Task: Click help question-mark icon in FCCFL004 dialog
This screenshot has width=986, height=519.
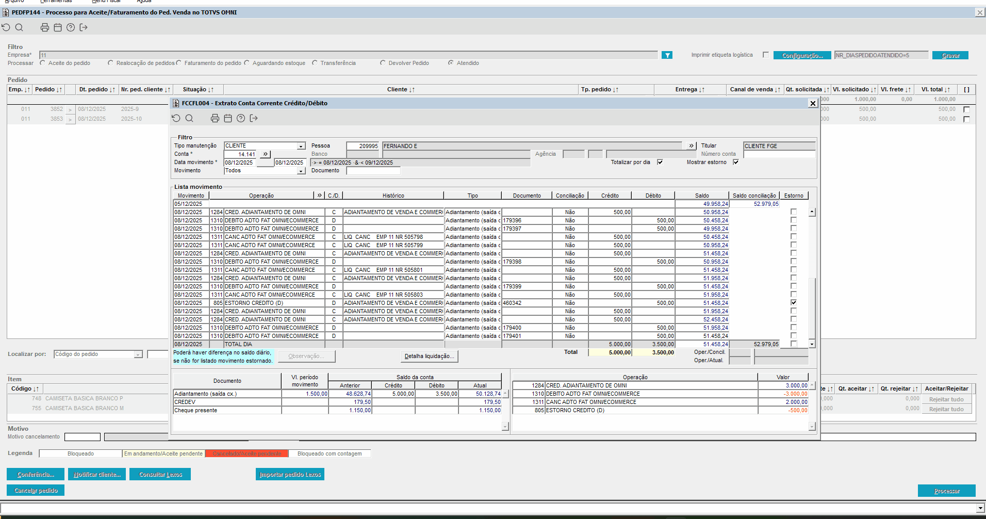Action: tap(241, 118)
